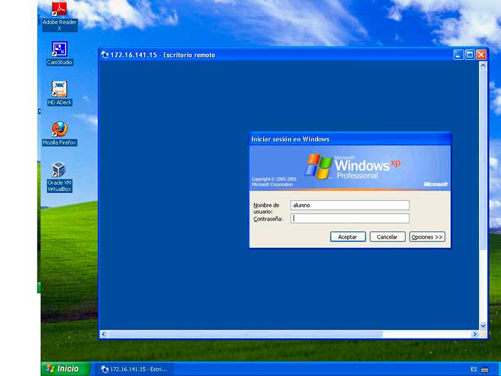Viewport: 501px width, 376px height.
Task: Start Mozilla Firefox from the desktop
Action: pyautogui.click(x=59, y=133)
